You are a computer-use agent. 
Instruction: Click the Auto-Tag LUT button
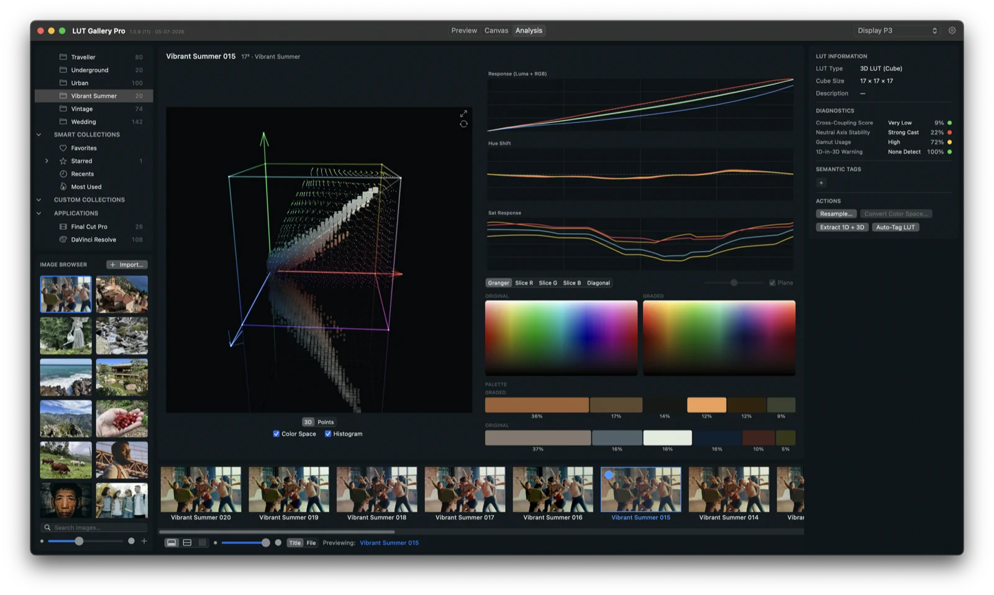pos(895,227)
